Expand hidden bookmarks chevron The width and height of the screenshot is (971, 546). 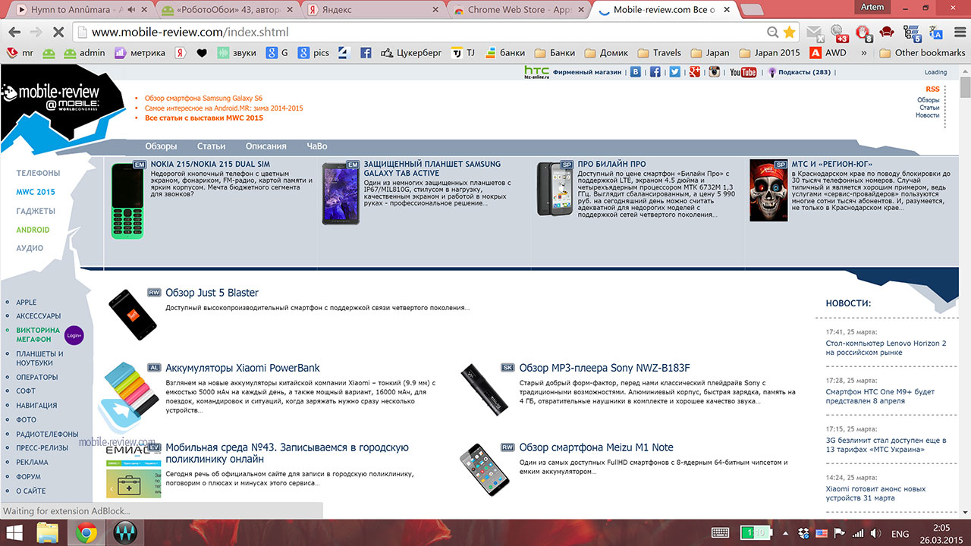(864, 53)
